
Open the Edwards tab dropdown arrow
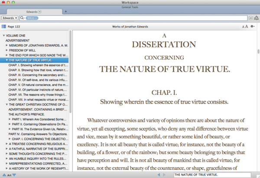[39, 12]
